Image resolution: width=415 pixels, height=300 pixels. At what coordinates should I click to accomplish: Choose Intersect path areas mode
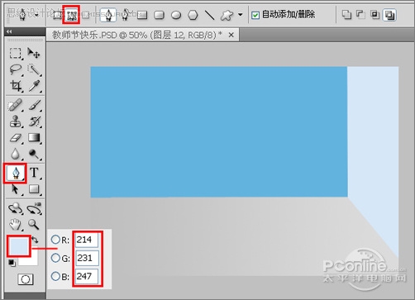point(374,14)
